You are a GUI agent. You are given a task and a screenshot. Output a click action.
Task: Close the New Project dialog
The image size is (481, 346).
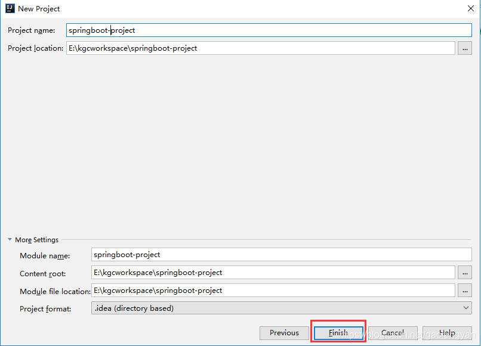pyautogui.click(x=471, y=8)
